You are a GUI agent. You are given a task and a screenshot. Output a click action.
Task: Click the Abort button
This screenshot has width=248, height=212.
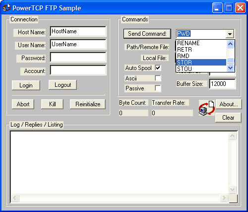[x=23, y=104]
